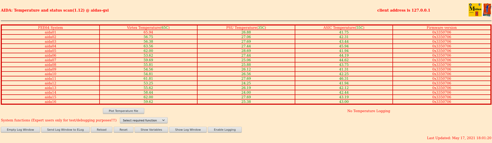Click firmware 0x3350706 in aida01 row
This screenshot has height=143, width=492.
(x=442, y=32)
